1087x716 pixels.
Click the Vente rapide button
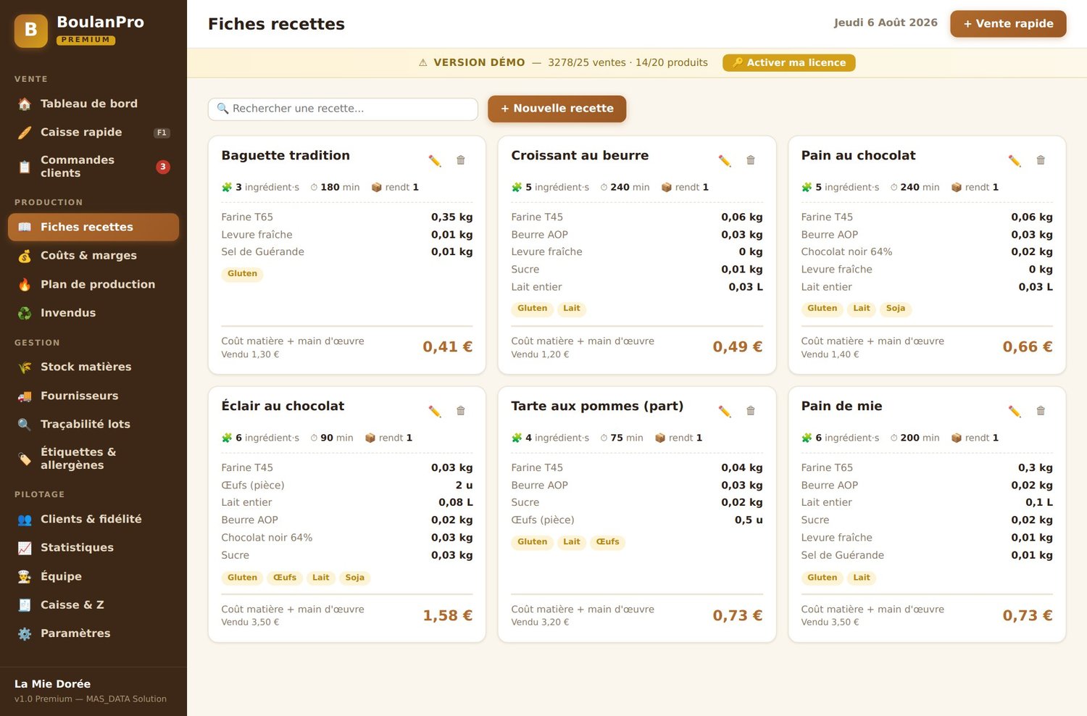1008,24
